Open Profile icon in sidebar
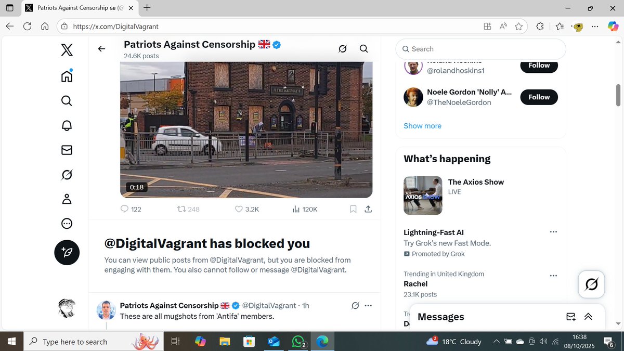 (67, 199)
